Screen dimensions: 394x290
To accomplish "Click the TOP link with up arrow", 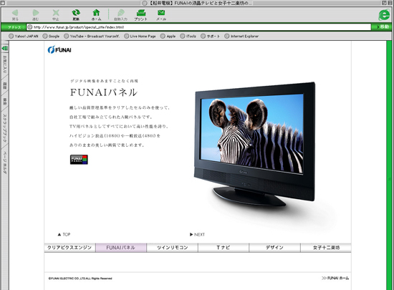I will [64, 234].
